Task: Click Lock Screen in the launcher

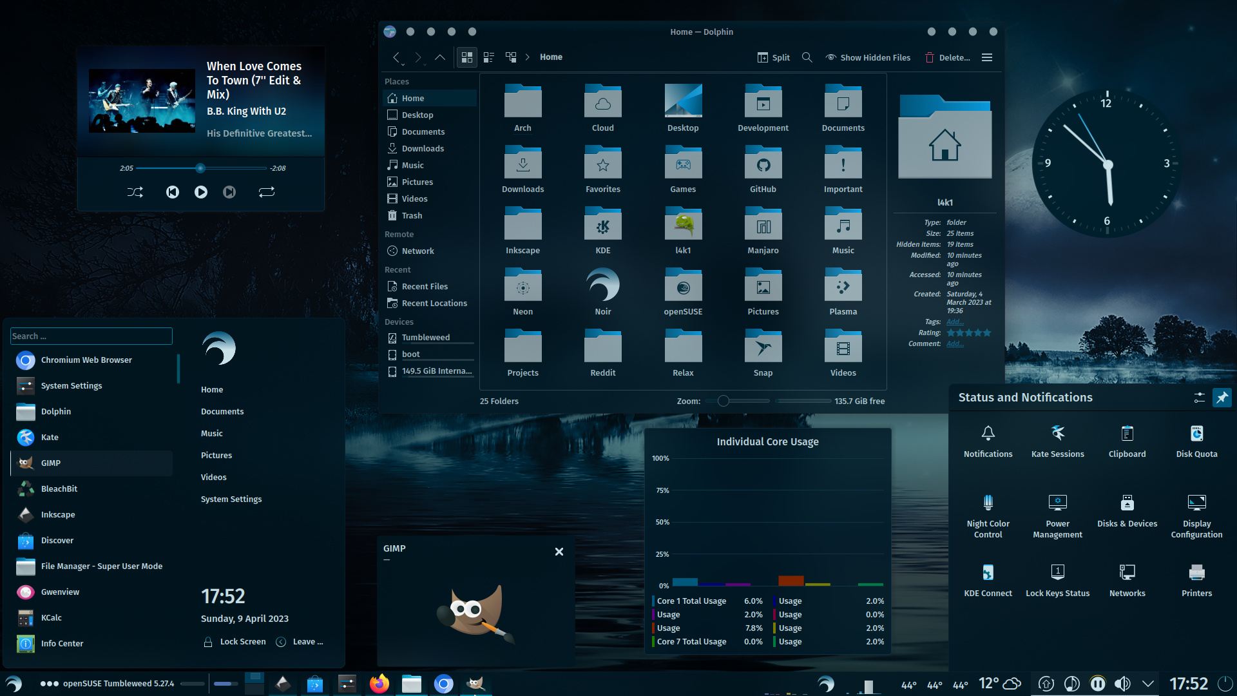Action: click(x=235, y=642)
